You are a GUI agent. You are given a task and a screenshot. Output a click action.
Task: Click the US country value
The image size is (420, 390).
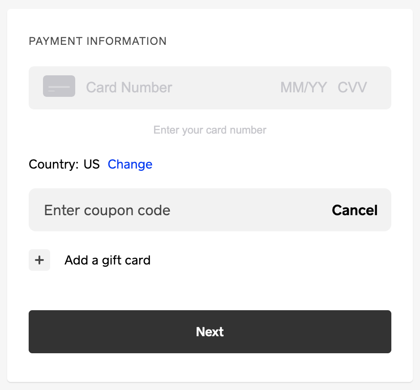pos(91,165)
